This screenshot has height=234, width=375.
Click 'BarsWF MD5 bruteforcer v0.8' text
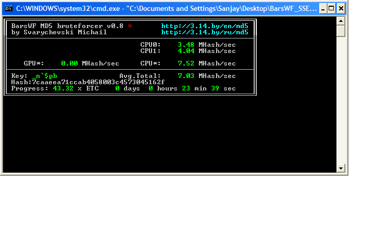pos(67,26)
